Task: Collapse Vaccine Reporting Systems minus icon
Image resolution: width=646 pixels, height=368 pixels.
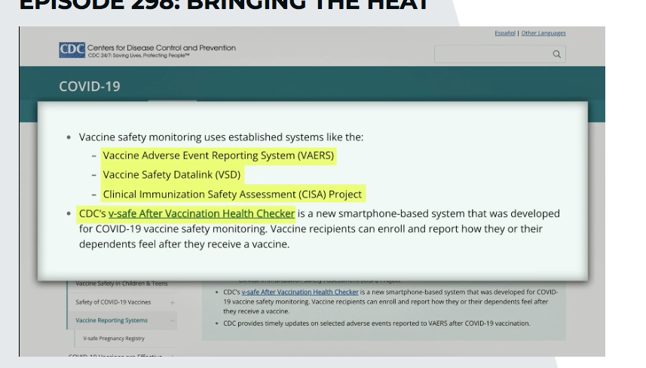Action: tap(172, 320)
